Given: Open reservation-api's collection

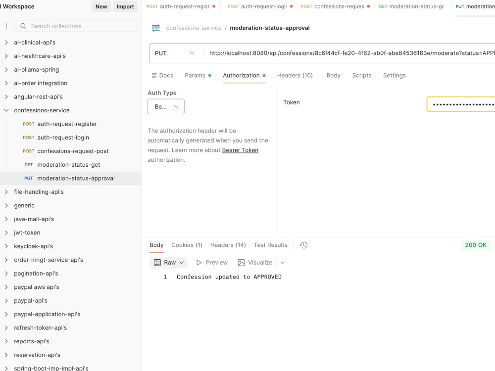Looking at the screenshot, I should (37, 355).
